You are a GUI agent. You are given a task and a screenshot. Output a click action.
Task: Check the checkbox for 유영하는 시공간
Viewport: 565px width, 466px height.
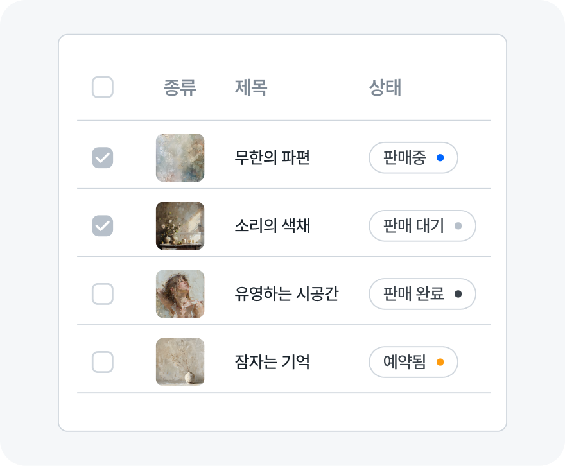point(103,294)
